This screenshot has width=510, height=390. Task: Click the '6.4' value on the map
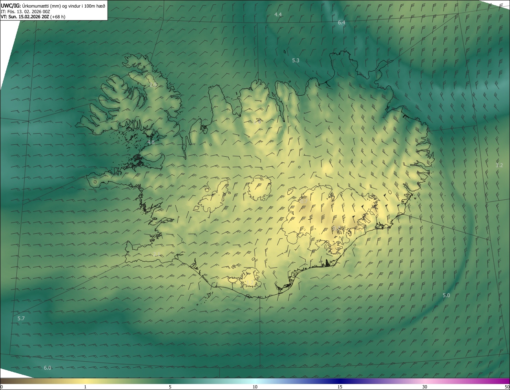[x=341, y=23]
